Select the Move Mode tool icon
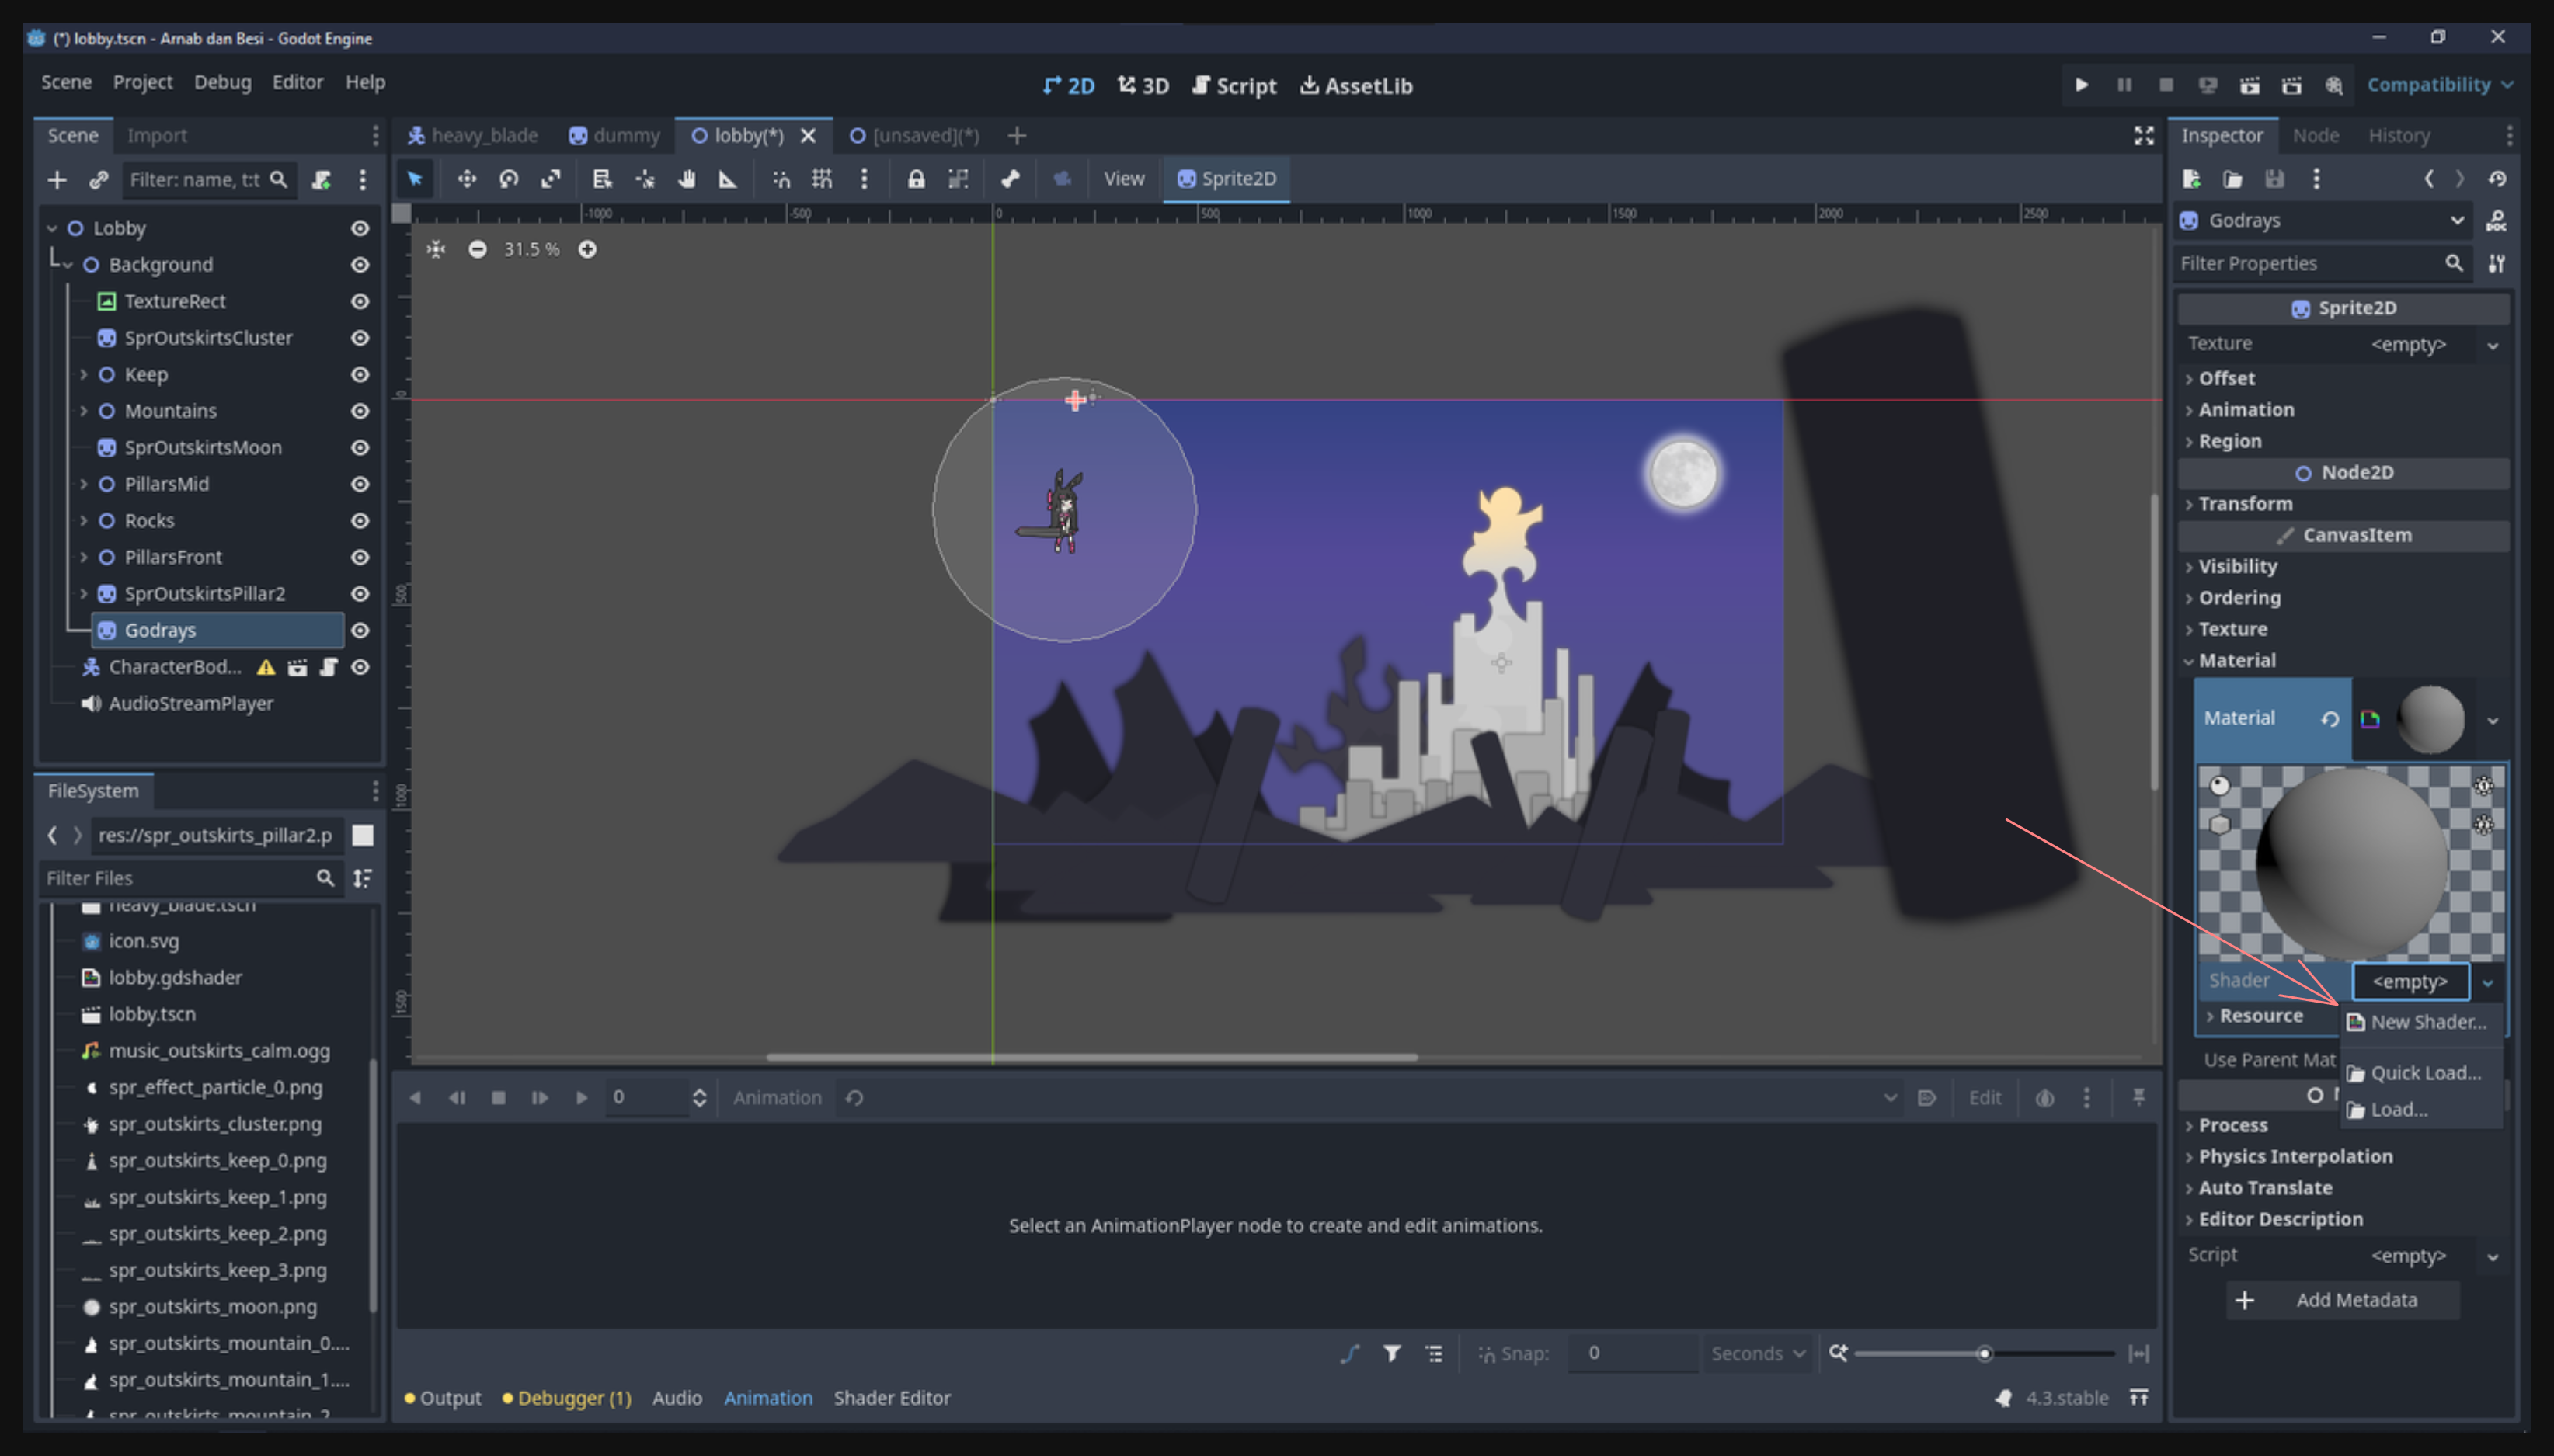The height and width of the screenshot is (1456, 2554). click(x=466, y=179)
